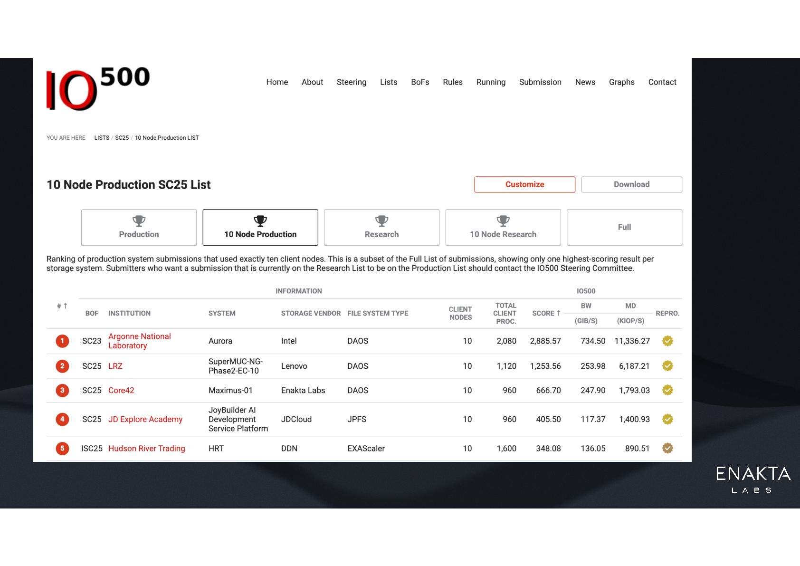Switch to the Full list tab

[x=624, y=227]
